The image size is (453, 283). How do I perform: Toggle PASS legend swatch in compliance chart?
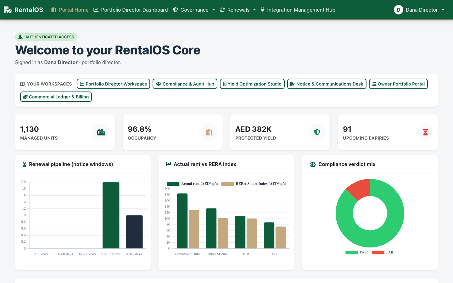(352, 252)
